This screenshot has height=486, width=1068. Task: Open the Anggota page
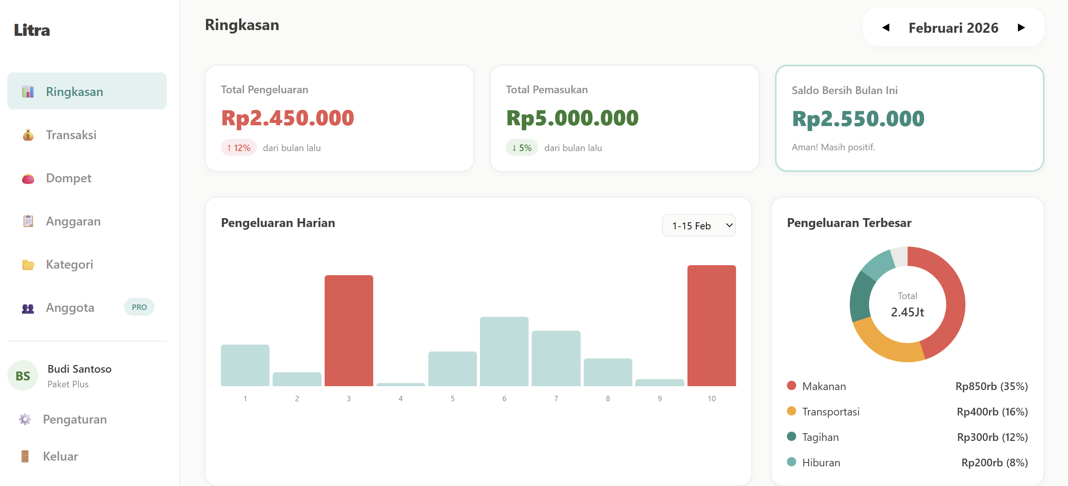(x=87, y=308)
